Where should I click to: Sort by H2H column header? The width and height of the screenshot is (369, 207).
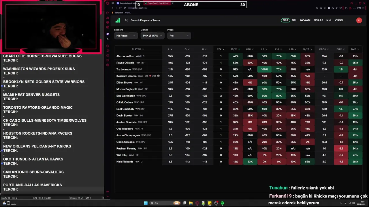250,49
